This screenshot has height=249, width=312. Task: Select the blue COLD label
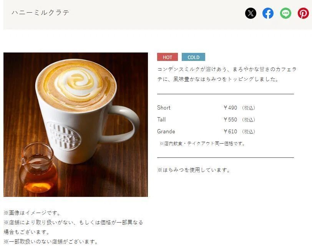tap(193, 57)
